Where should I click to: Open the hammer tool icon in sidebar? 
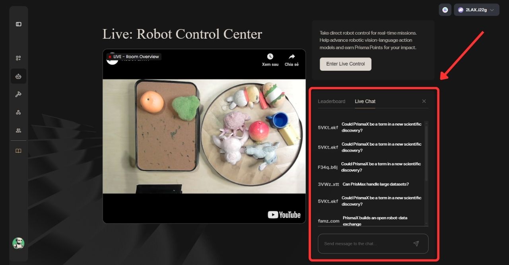[18, 94]
